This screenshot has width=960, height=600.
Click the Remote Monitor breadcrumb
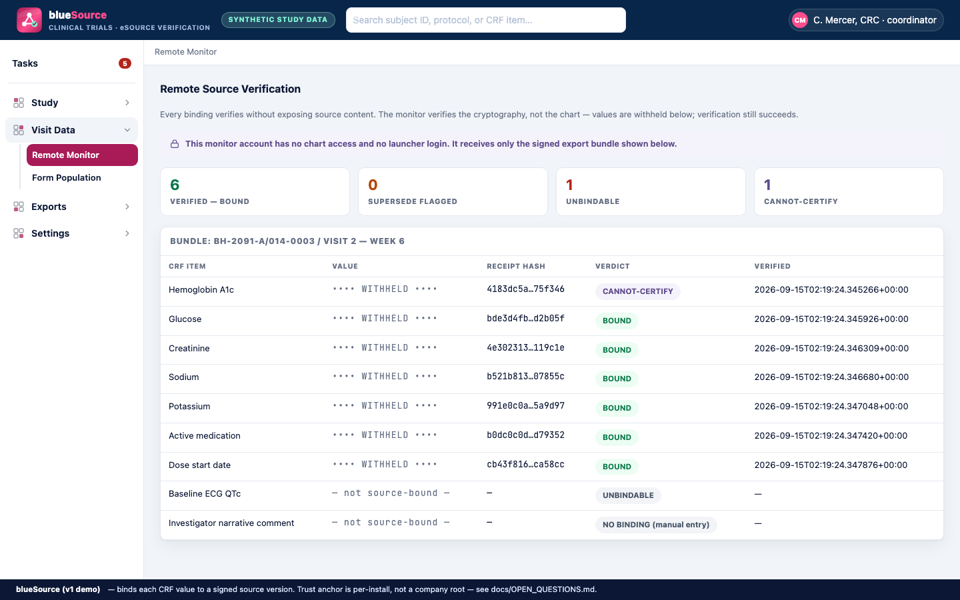pyautogui.click(x=185, y=52)
